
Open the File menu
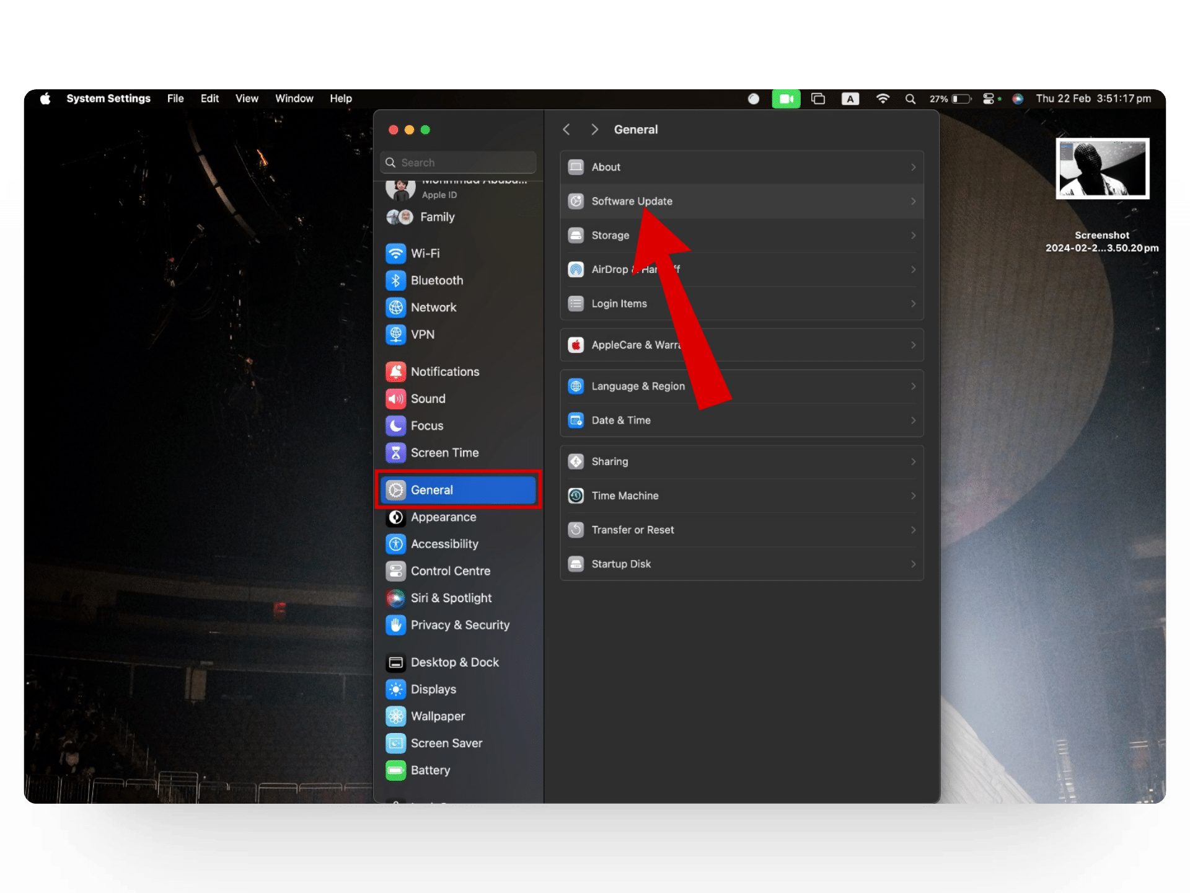tap(175, 99)
